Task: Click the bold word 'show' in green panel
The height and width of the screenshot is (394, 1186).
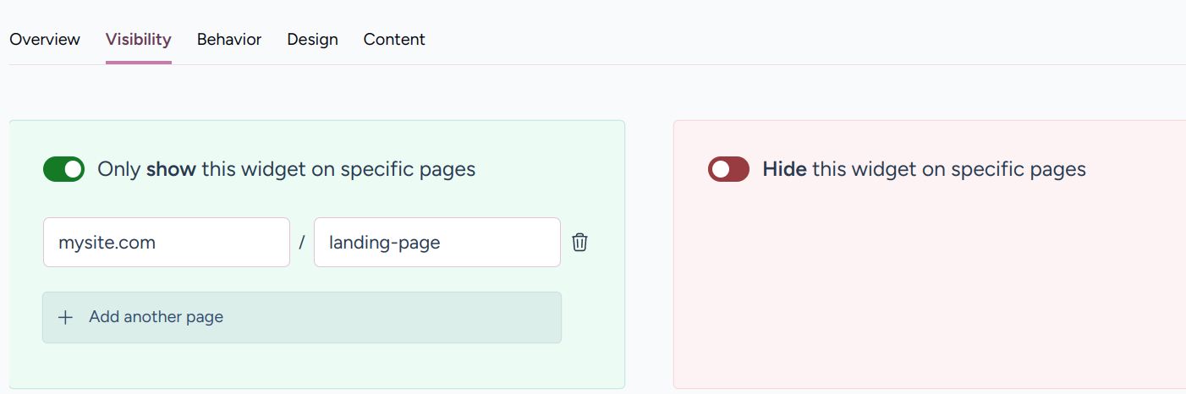Action: coord(171,169)
